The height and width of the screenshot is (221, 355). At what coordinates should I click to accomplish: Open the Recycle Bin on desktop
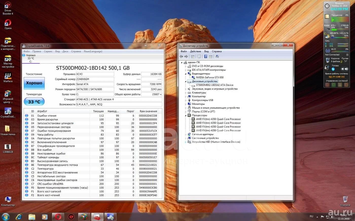point(345,200)
